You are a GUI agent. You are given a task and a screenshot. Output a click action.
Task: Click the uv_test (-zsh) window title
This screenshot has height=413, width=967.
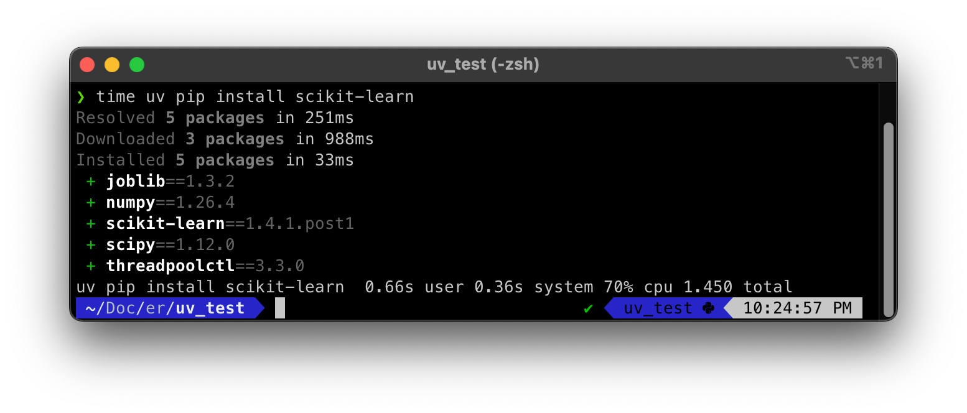(483, 64)
